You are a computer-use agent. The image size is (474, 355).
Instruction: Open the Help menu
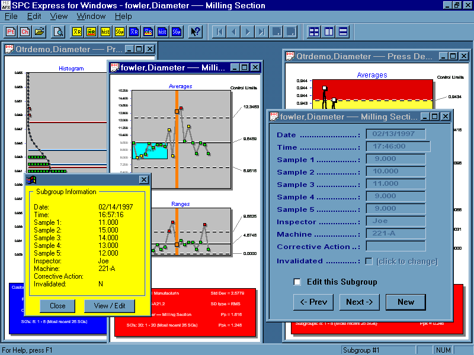(x=123, y=17)
